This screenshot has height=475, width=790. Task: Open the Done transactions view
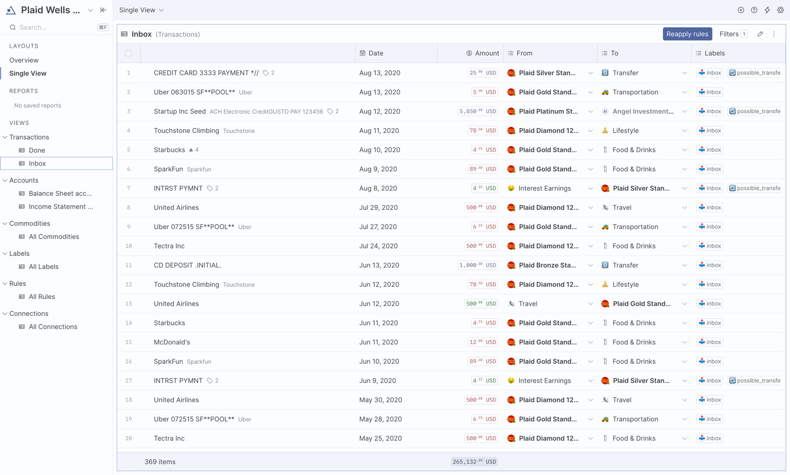[37, 150]
